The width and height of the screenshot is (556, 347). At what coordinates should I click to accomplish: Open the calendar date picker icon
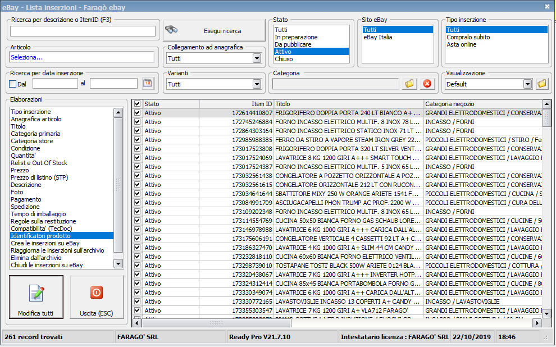click(148, 83)
